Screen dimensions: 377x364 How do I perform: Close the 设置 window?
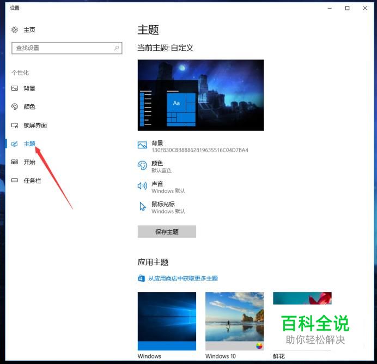tap(365, 8)
